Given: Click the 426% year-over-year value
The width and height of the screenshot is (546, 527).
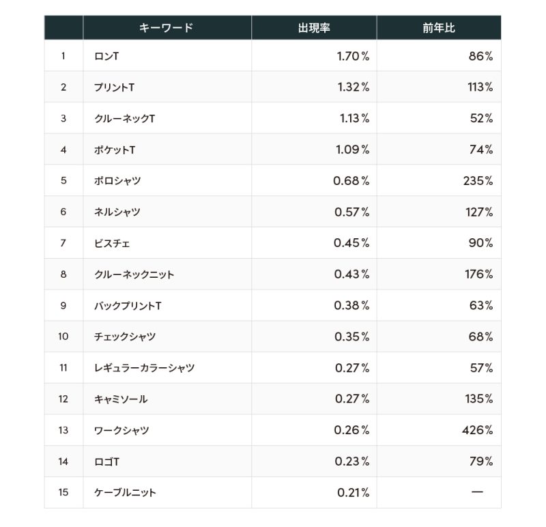Looking at the screenshot, I should 477,431.
